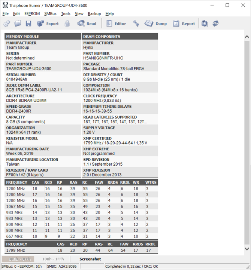251x270 pixels.
Task: Switch to the 000h - 0FFh tab
Action: tap(18, 259)
